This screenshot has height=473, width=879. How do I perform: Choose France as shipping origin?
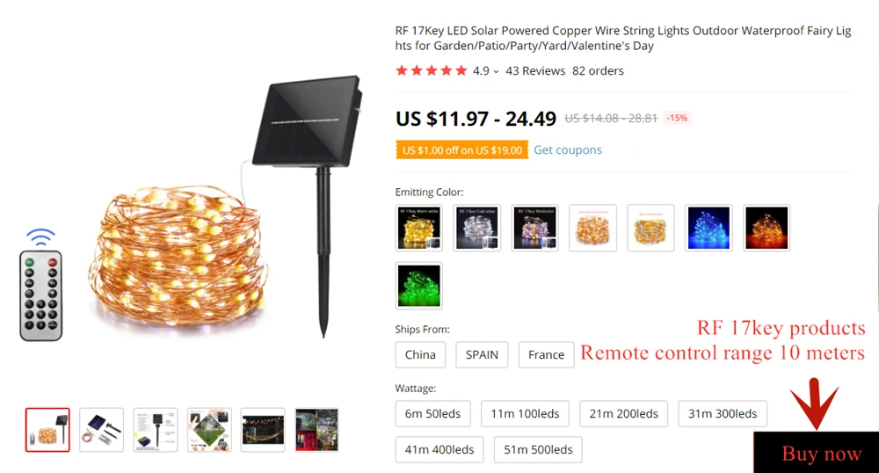pos(546,355)
